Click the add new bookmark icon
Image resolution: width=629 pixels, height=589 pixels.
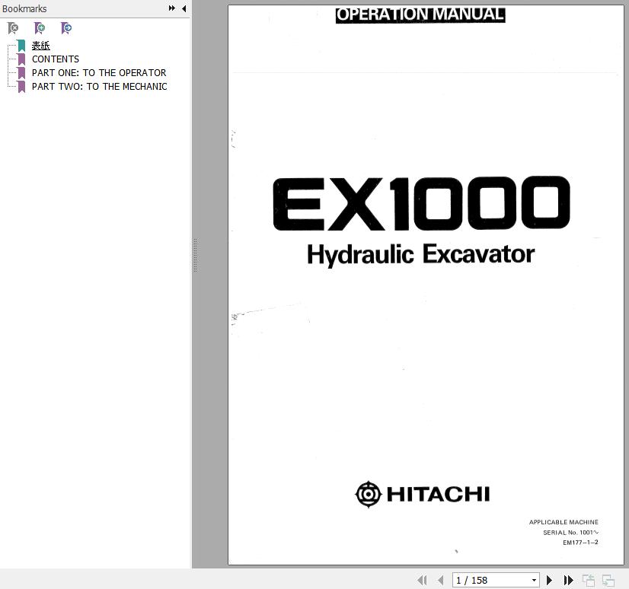coord(40,28)
